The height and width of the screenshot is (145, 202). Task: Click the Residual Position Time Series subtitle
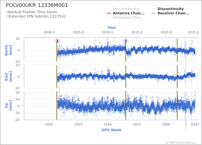click(32, 12)
